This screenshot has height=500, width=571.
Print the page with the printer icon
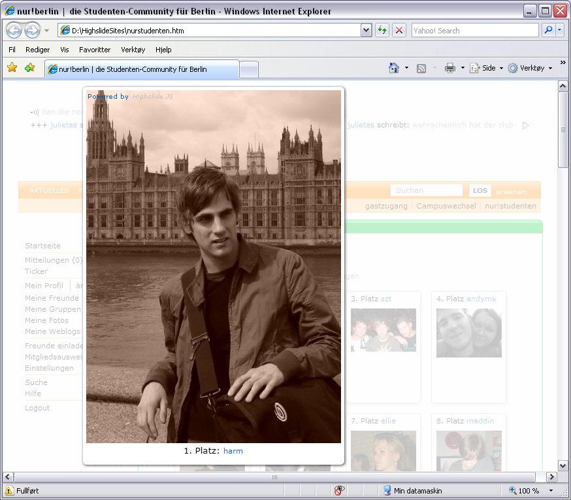450,68
